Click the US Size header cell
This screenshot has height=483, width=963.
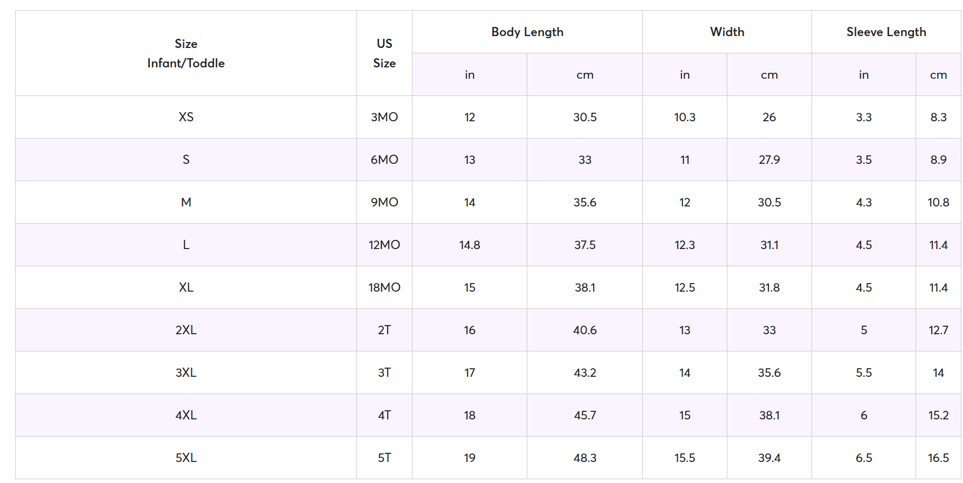pos(384,53)
